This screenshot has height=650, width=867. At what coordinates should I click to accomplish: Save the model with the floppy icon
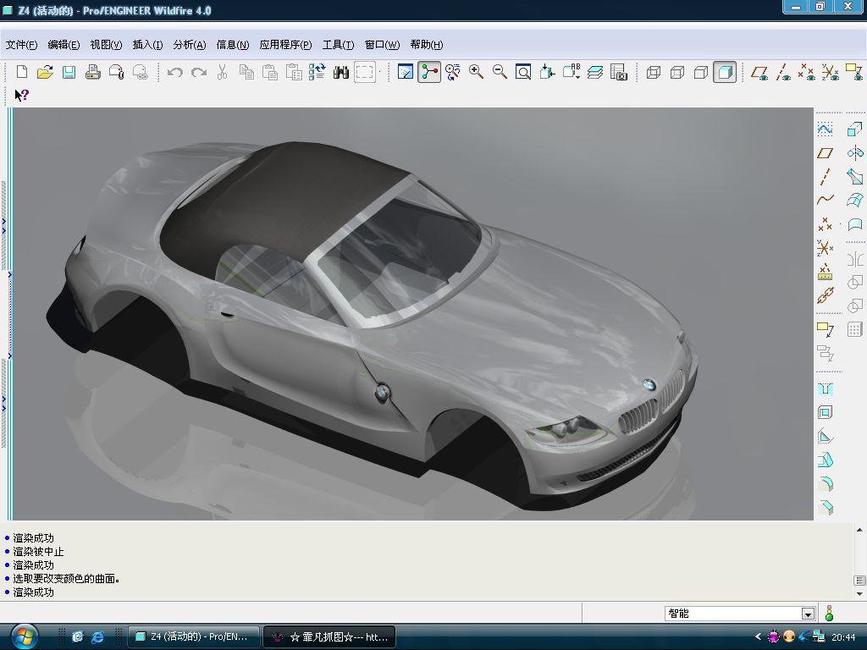pyautogui.click(x=69, y=72)
